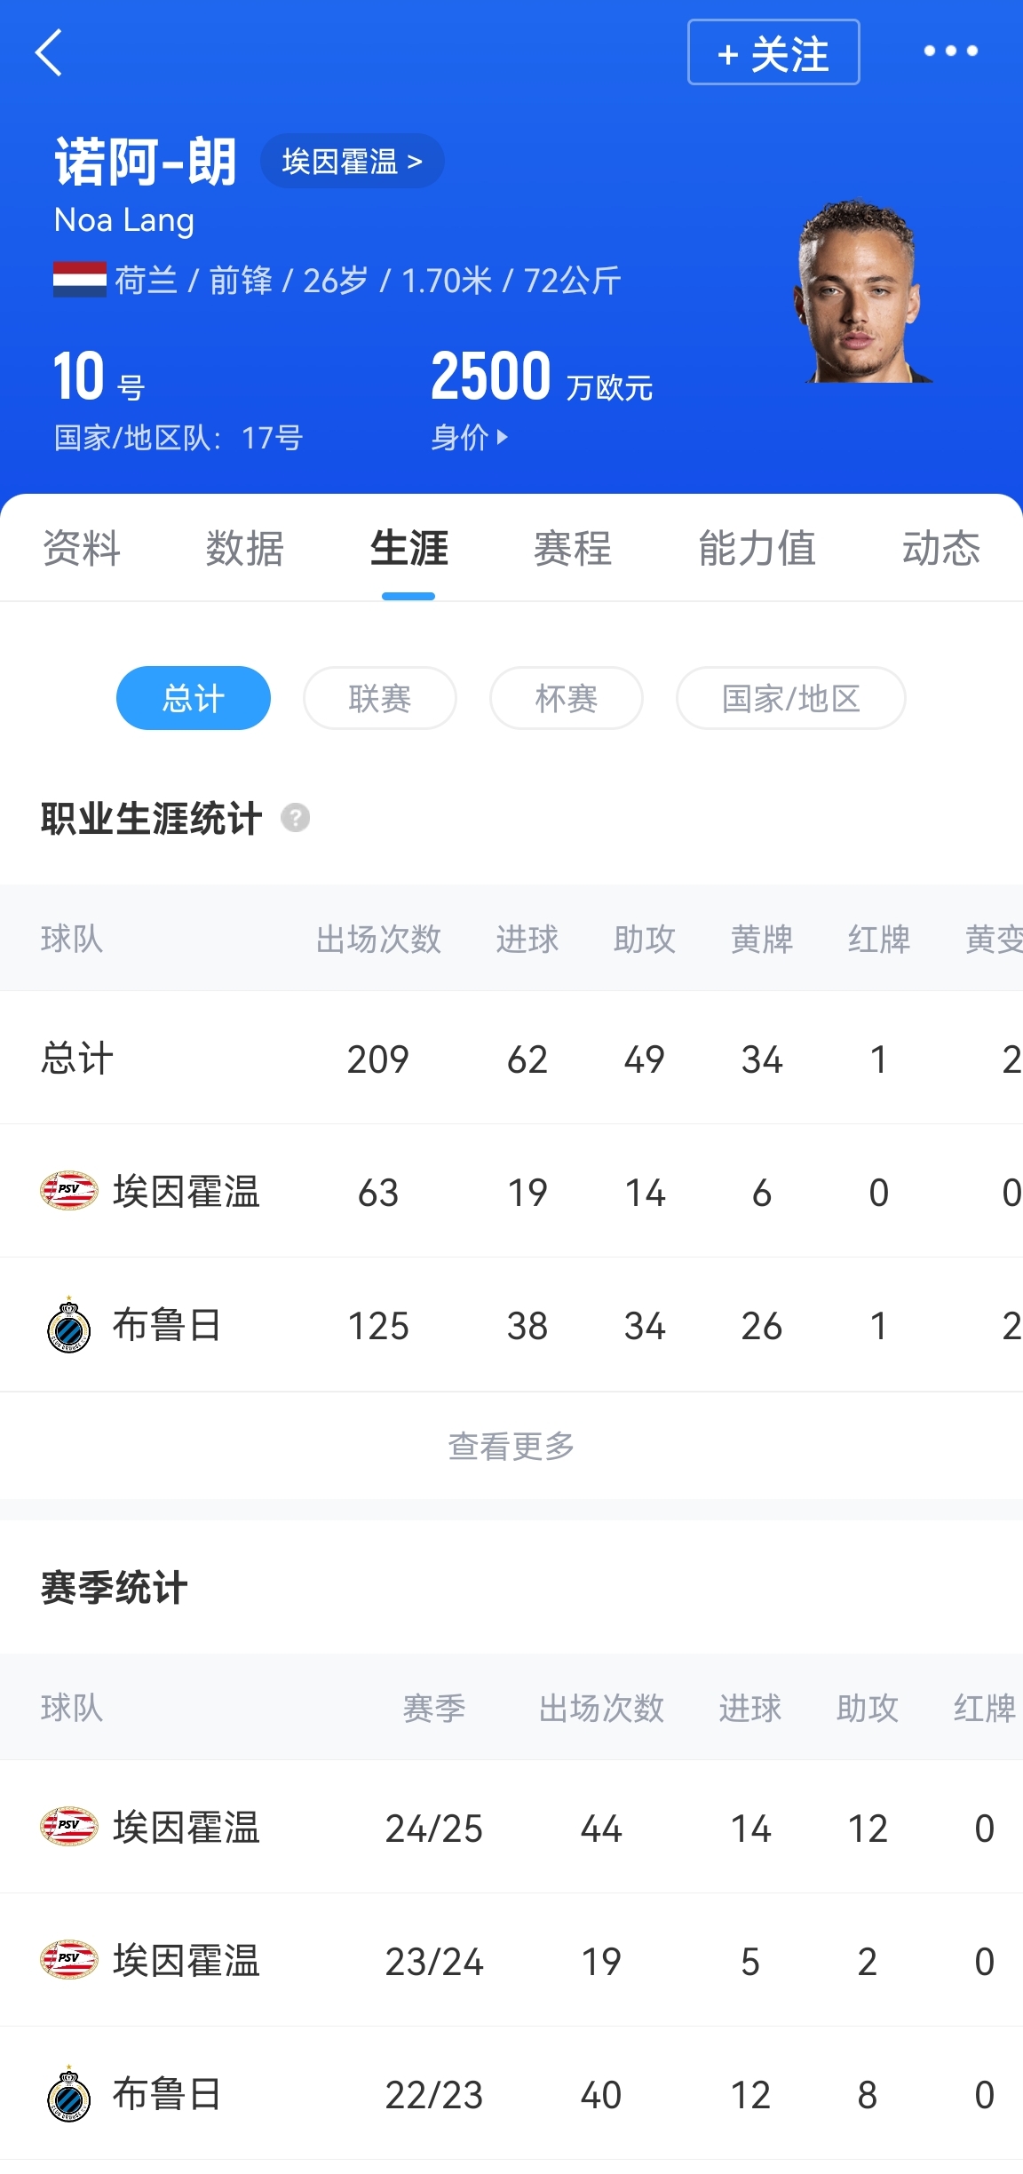The image size is (1023, 2174).
Task: Tap the back arrow icon
Action: click(50, 52)
